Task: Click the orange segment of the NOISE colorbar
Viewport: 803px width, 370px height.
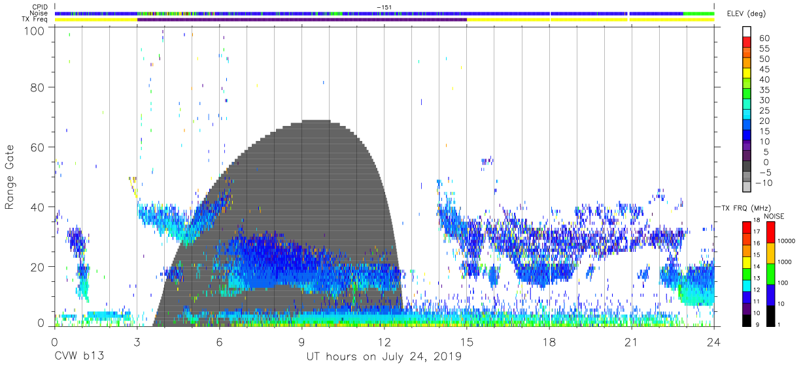Action: click(770, 253)
